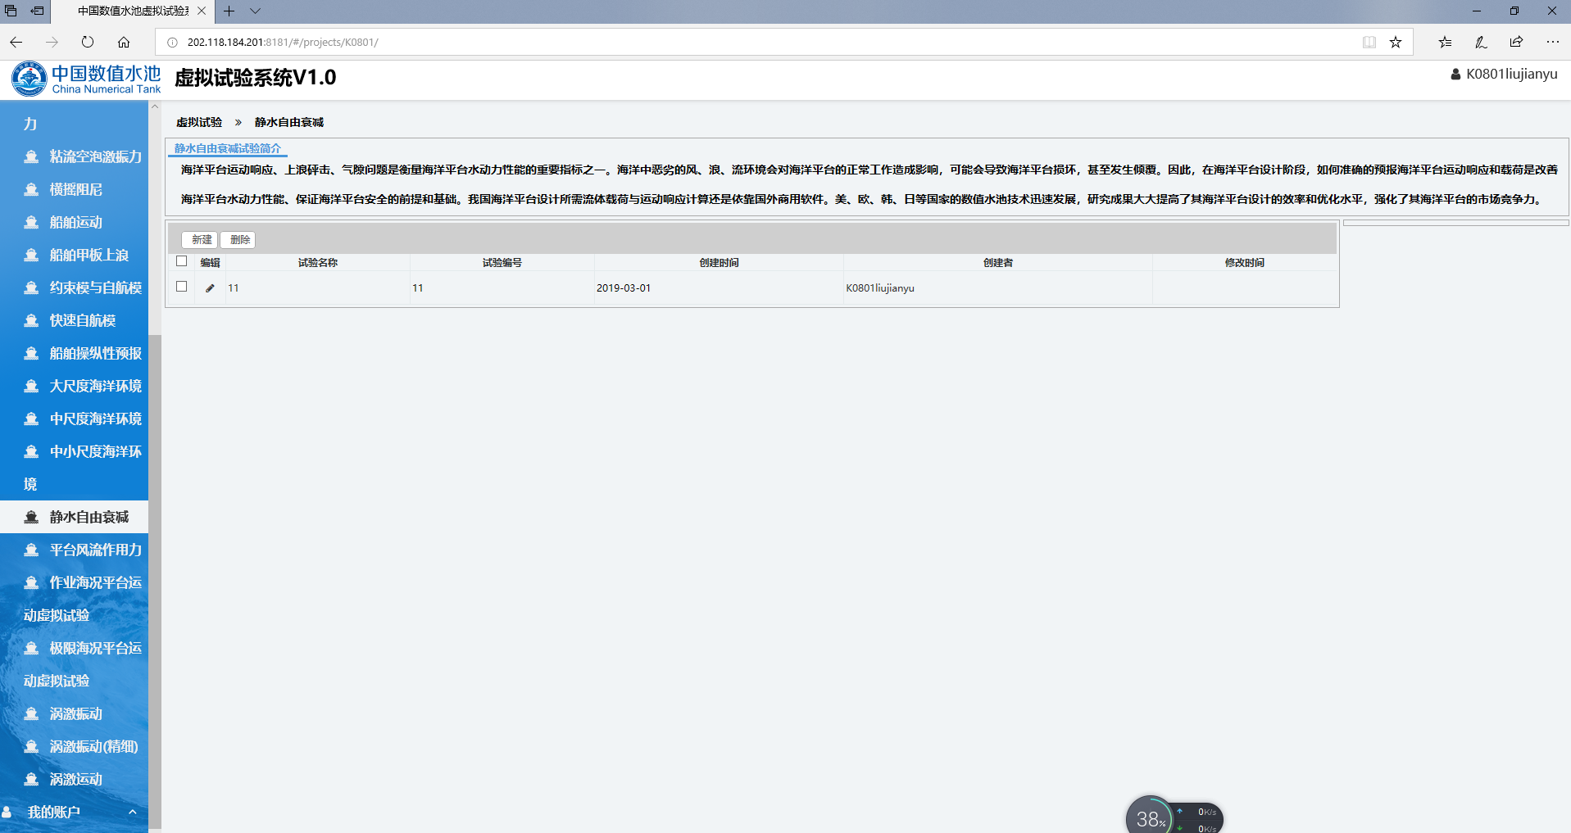Toggle the select-all checkbox in table header
Image resolution: width=1571 pixels, height=833 pixels.
coord(182,261)
